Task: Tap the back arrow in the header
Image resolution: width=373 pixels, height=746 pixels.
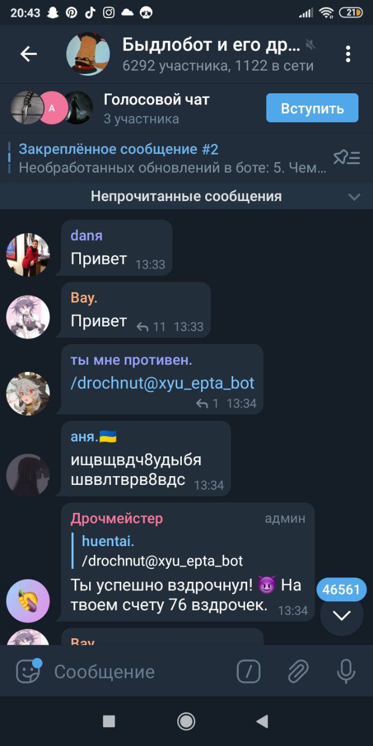Action: click(x=29, y=54)
